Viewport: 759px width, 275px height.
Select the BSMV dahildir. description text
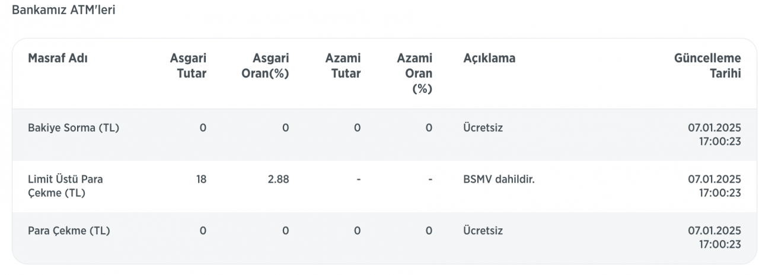point(499,179)
